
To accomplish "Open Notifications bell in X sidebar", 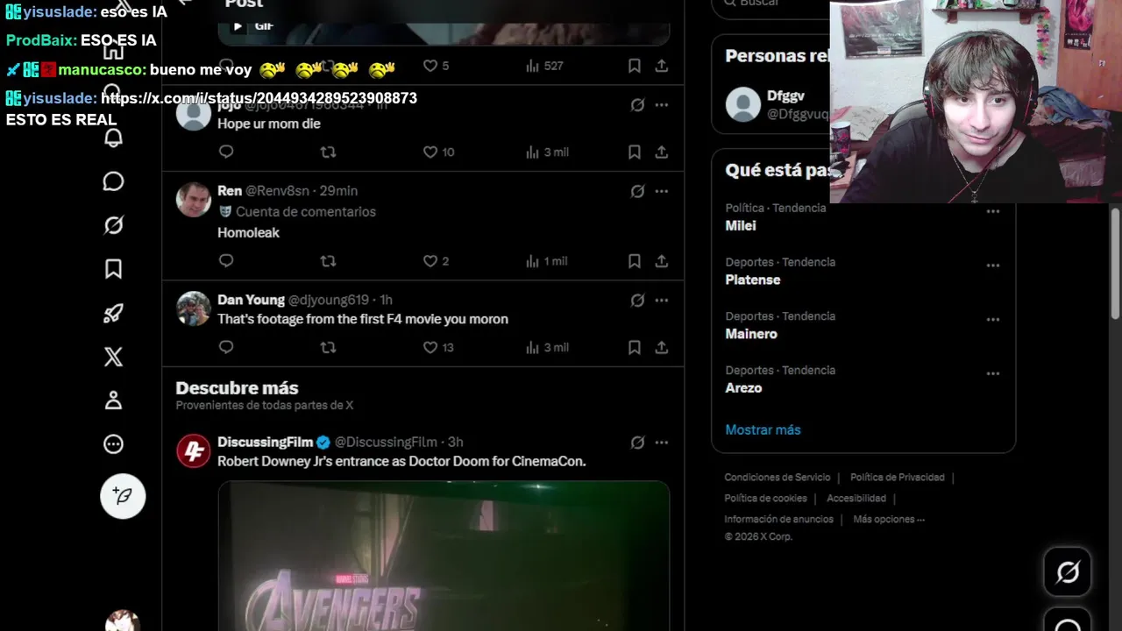I will pos(113,138).
